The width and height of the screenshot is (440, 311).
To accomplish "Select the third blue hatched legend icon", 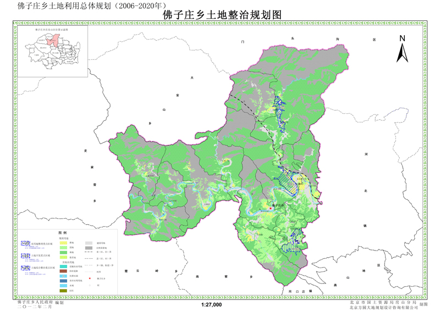I will (26, 269).
